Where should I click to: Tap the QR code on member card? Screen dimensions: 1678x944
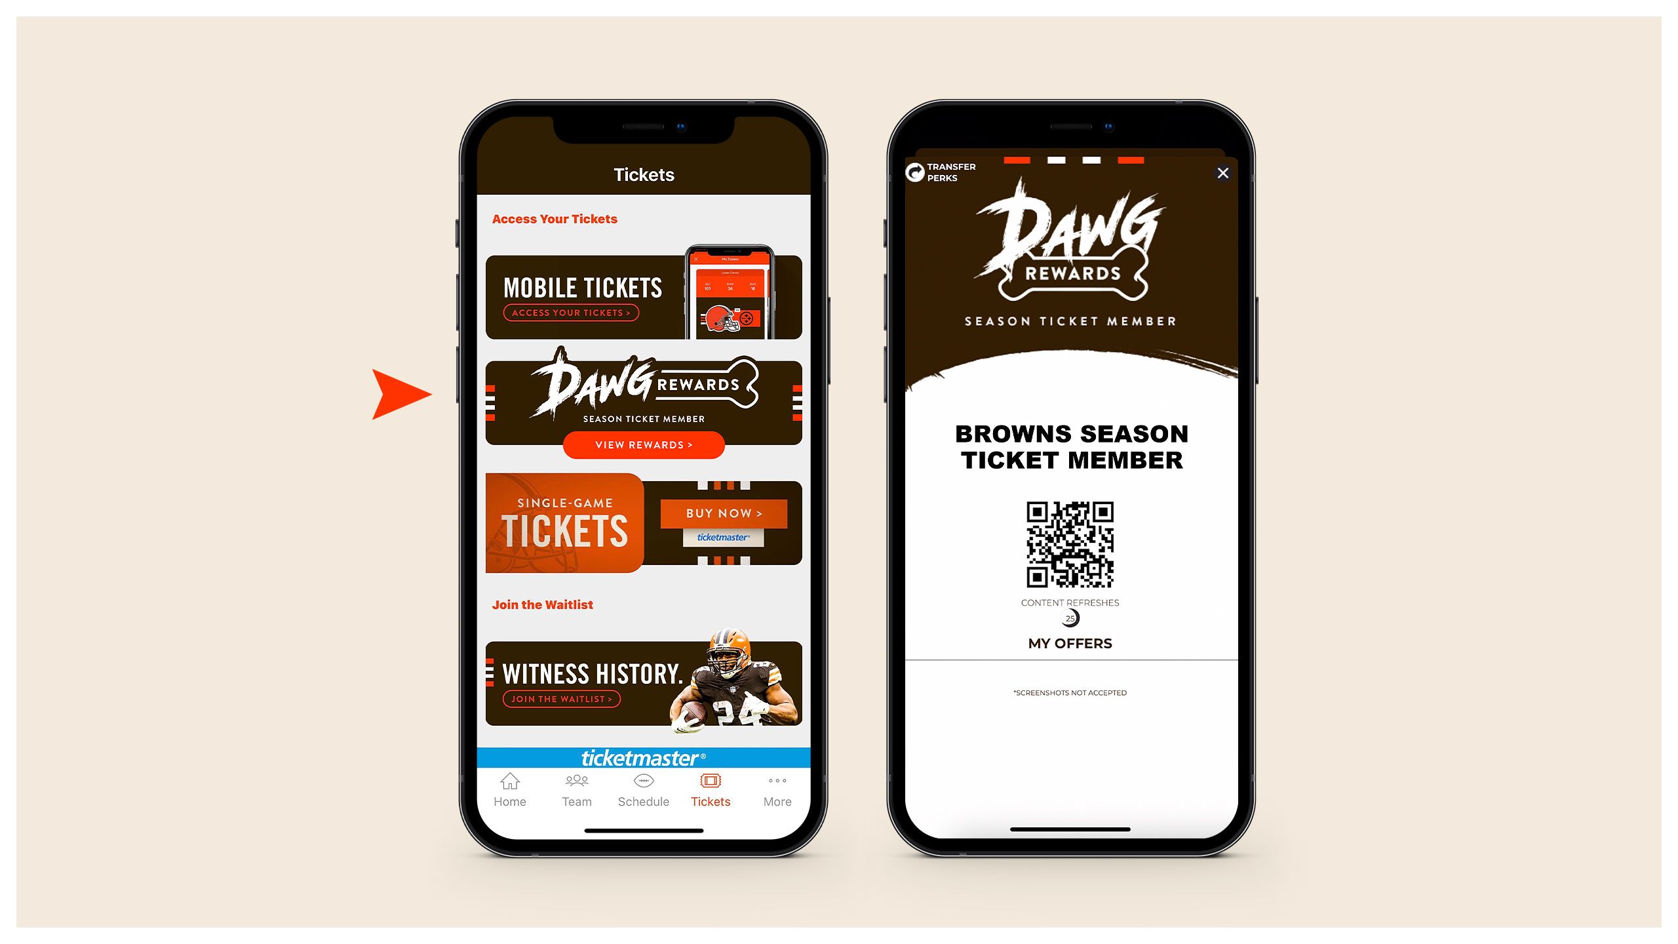[1068, 541]
